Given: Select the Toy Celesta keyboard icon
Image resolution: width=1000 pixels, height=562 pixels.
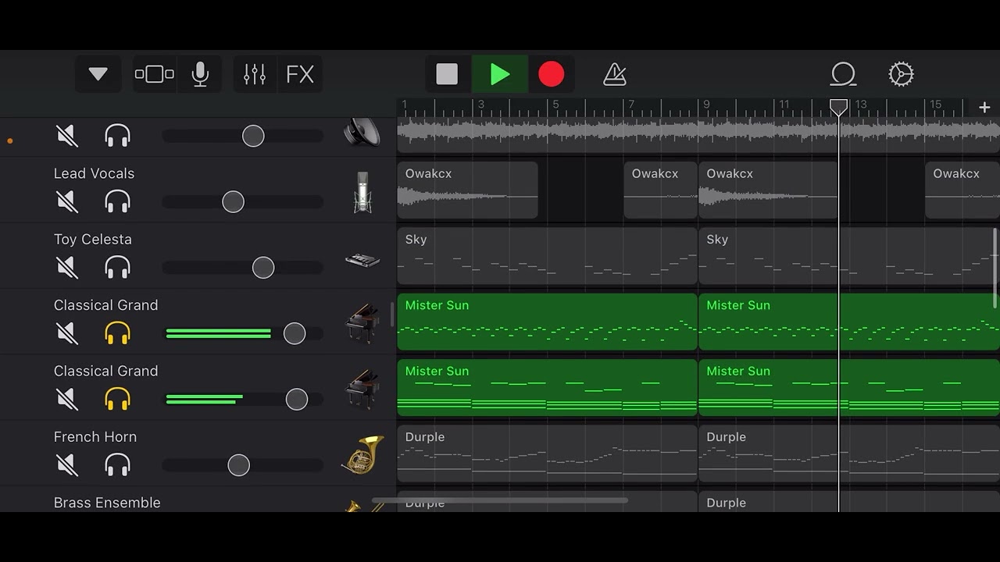Looking at the screenshot, I should pyautogui.click(x=362, y=260).
